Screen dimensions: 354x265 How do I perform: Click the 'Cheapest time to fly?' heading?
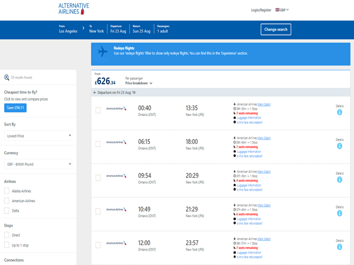coord(21,92)
